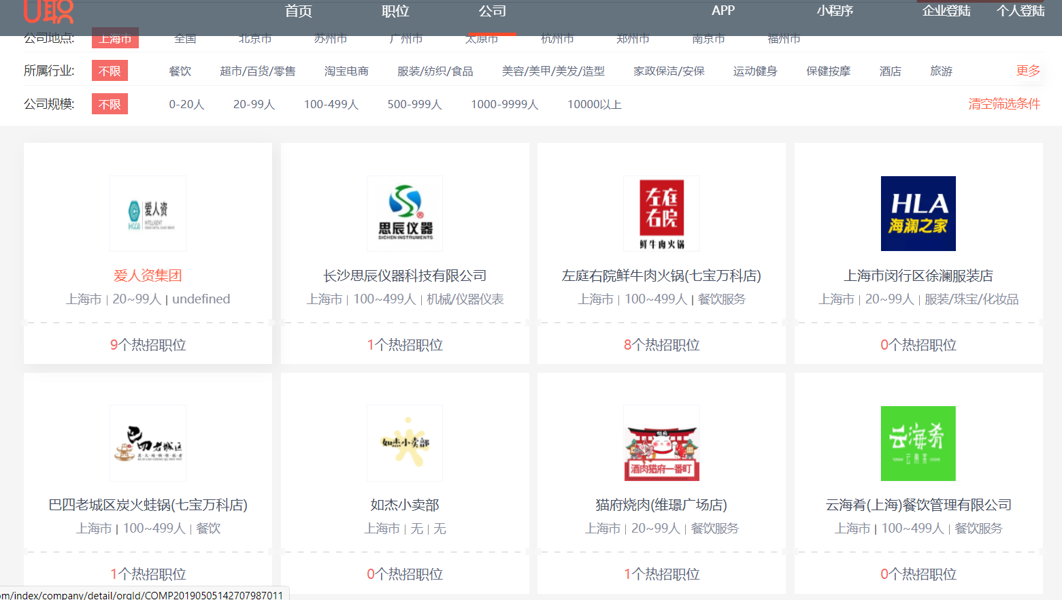This screenshot has width=1062, height=600.
Task: Choose 餐饮 industry filter option
Action: (x=180, y=71)
